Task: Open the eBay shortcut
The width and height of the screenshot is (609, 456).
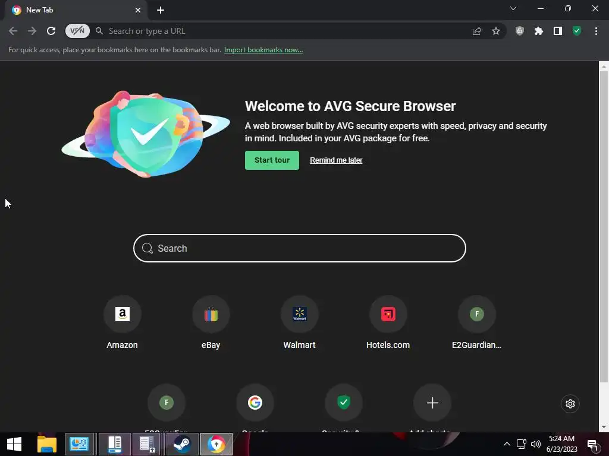Action: coord(211,314)
